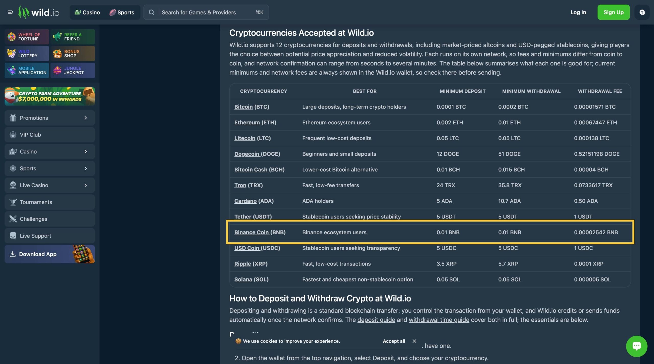The height and width of the screenshot is (364, 654).
Task: Open Jungle Jackpot tile
Action: pyautogui.click(x=73, y=71)
